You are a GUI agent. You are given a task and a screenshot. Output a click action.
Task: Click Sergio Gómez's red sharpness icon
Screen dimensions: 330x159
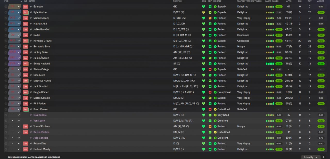click(210, 92)
